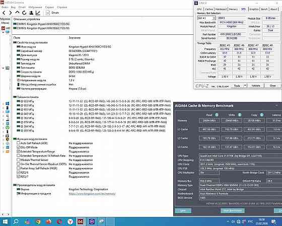Select the green DirectX icon in sidebar tree
Image resolution: width=282 pixels, height=226 pixels.
click(8, 128)
